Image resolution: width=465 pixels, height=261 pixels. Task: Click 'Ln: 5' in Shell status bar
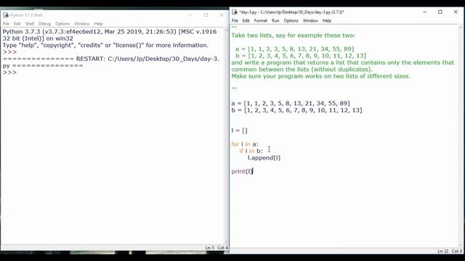(210, 248)
